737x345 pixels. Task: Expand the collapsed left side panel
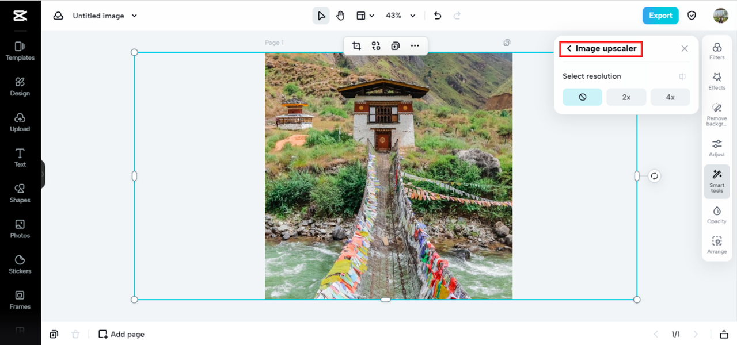tap(43, 174)
